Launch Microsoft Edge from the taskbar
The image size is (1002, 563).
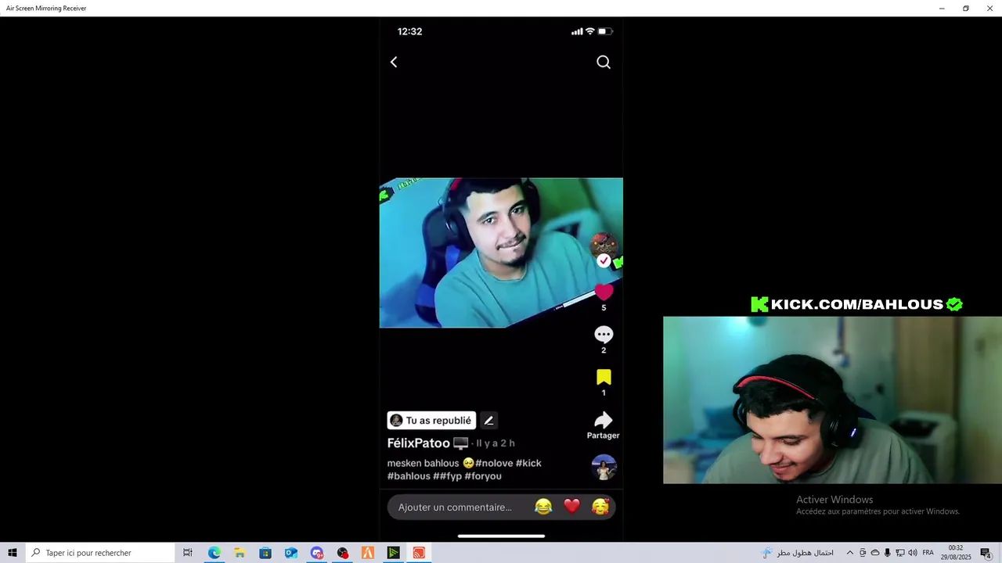[x=214, y=553]
